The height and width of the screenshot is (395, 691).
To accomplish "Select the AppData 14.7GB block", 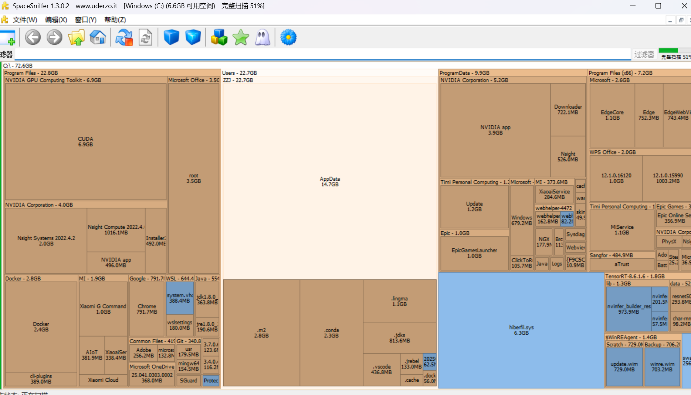I will click(330, 181).
